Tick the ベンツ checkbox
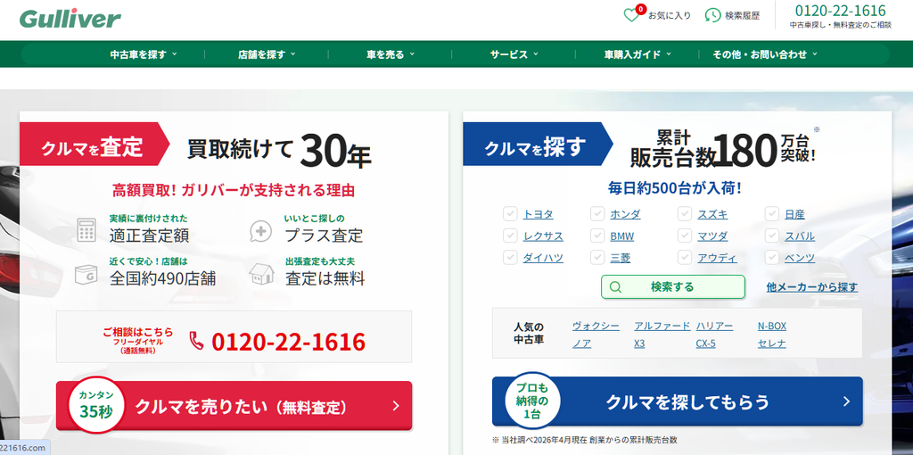The height and width of the screenshot is (455, 913). (x=772, y=258)
